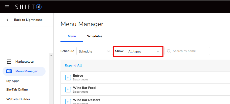Click the sidebar scroll up arrow
Image resolution: width=230 pixels, height=104 pixels.
tap(51, 56)
